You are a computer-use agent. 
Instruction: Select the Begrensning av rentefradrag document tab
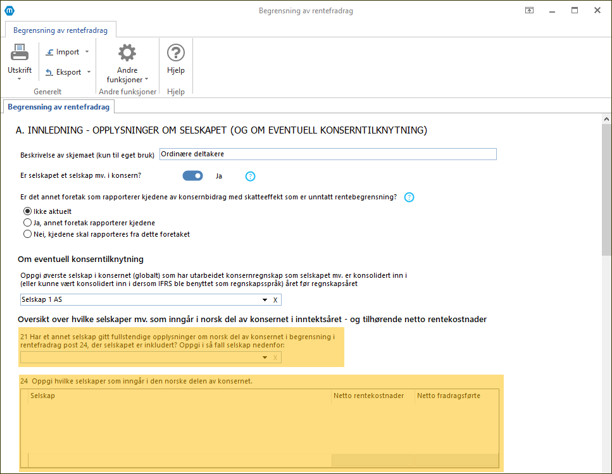pyautogui.click(x=59, y=107)
